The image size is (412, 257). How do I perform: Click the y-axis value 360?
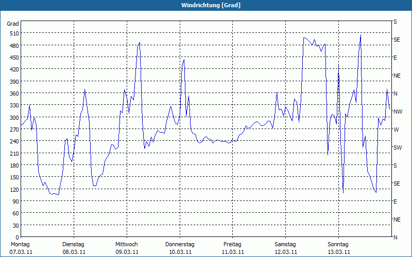point(14,94)
